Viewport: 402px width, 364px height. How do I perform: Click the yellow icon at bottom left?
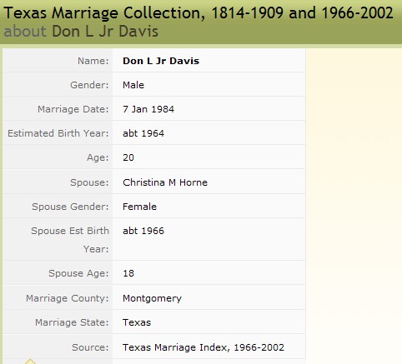click(30, 362)
